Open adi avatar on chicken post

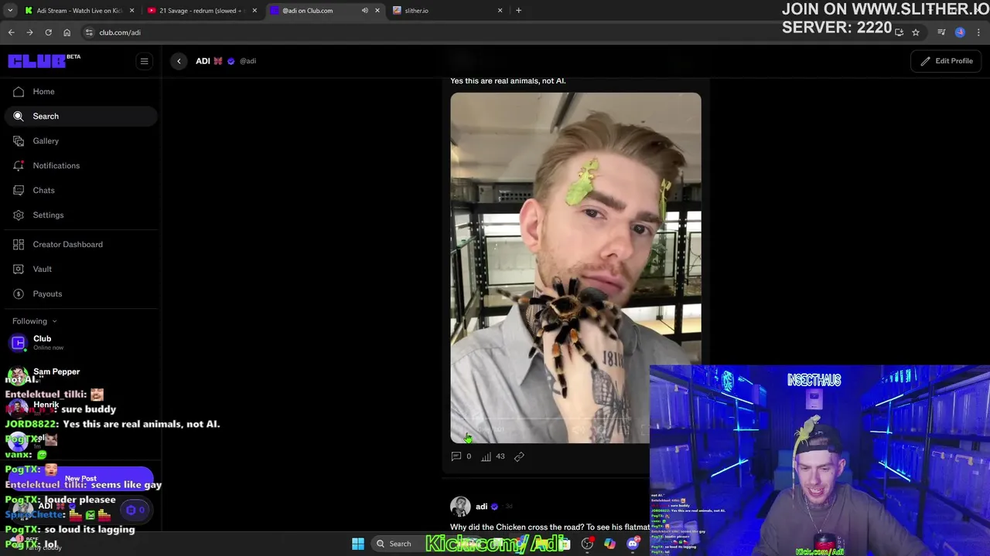pos(460,507)
